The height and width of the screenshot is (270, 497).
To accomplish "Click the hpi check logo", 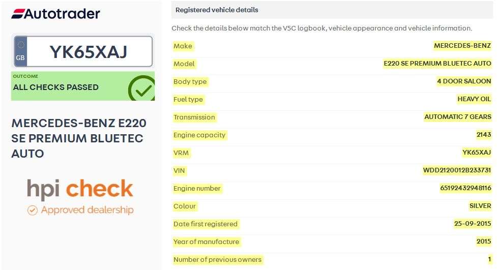I will click(x=80, y=189).
